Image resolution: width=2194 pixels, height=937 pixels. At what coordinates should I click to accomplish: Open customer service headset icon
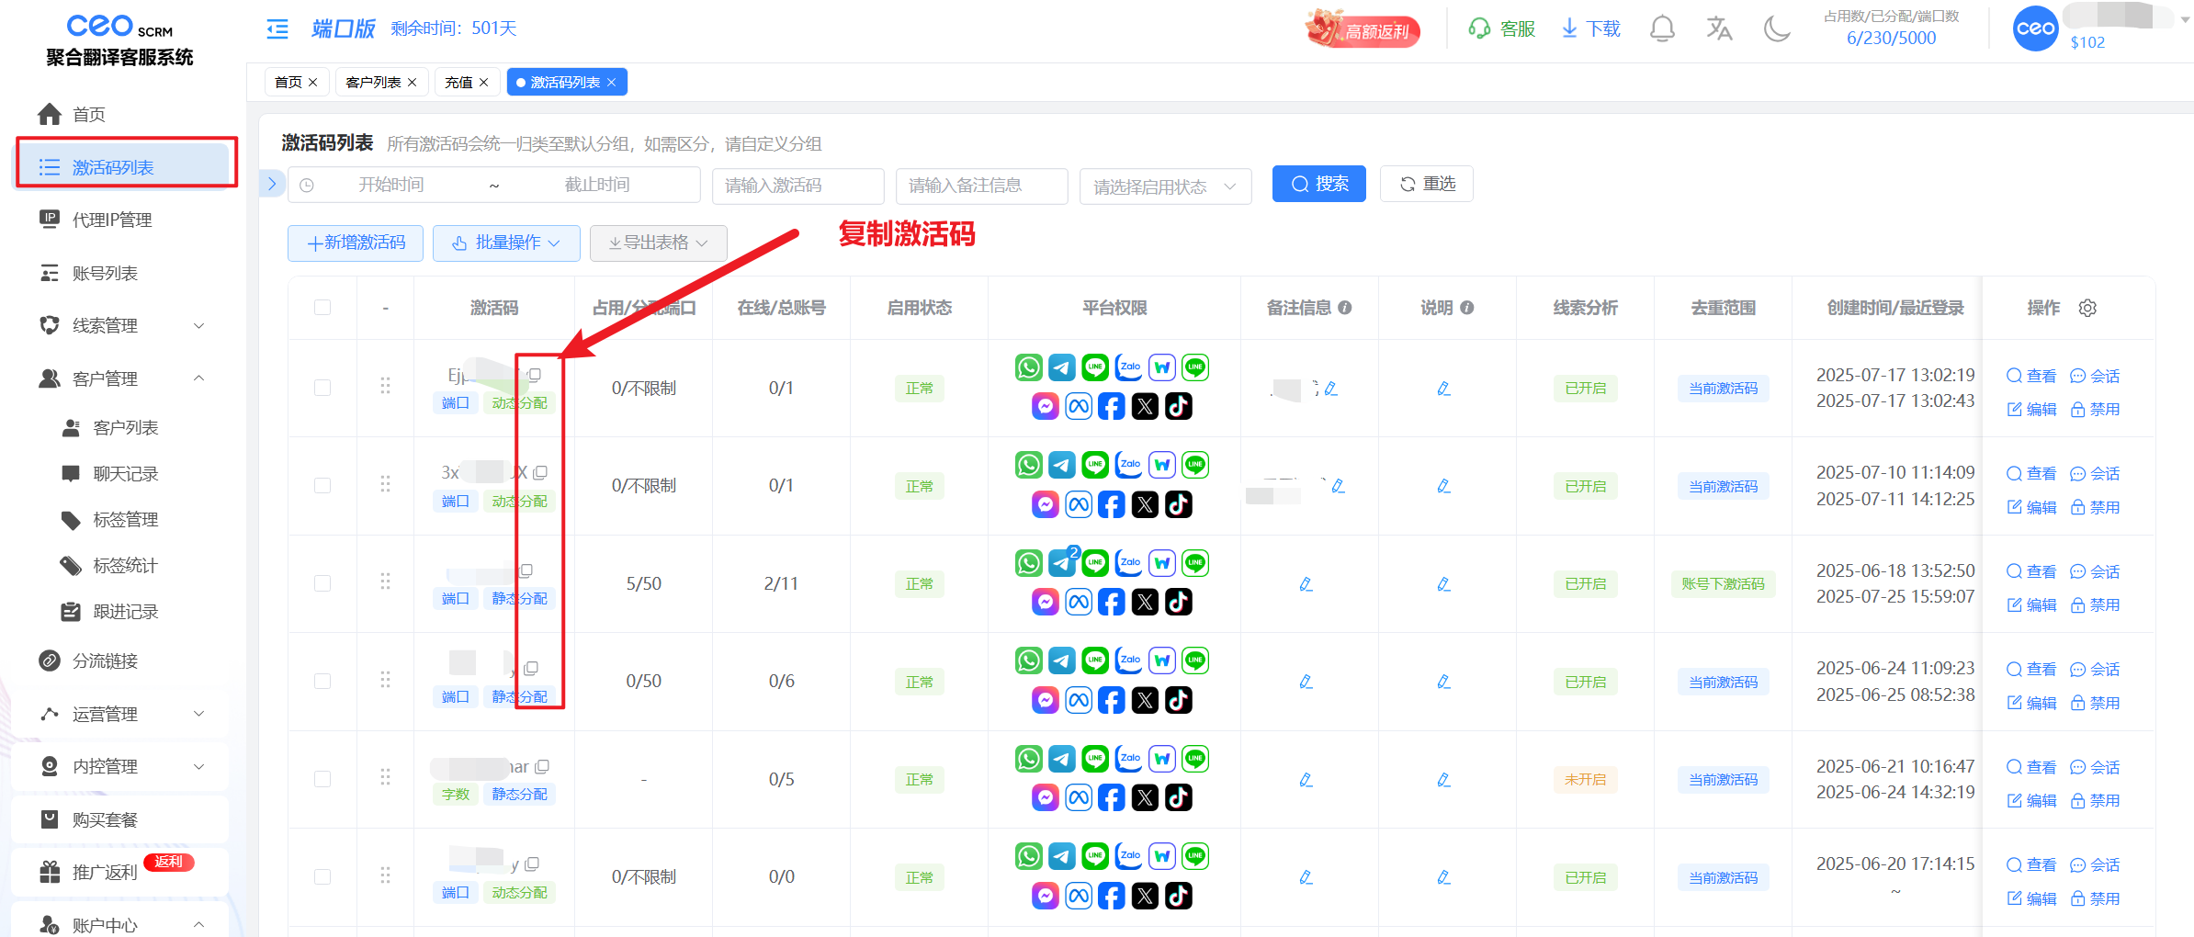(1479, 29)
